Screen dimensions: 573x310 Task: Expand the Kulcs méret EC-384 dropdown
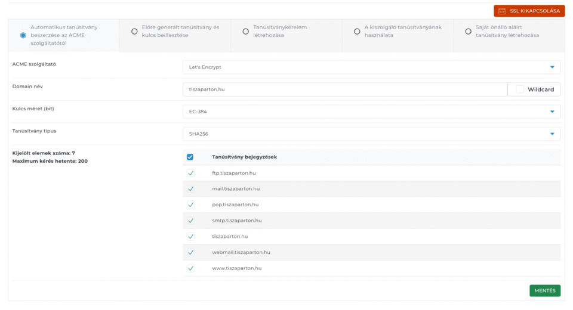(x=371, y=111)
